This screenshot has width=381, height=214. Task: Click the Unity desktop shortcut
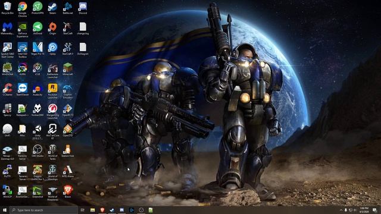38,132
